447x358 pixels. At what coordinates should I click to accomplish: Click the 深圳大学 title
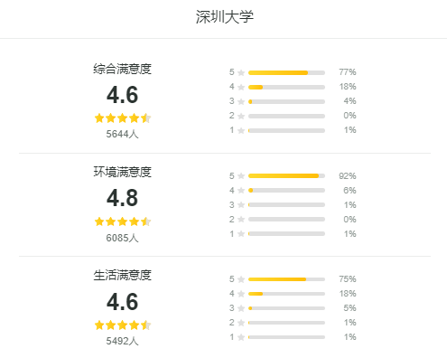click(x=225, y=17)
